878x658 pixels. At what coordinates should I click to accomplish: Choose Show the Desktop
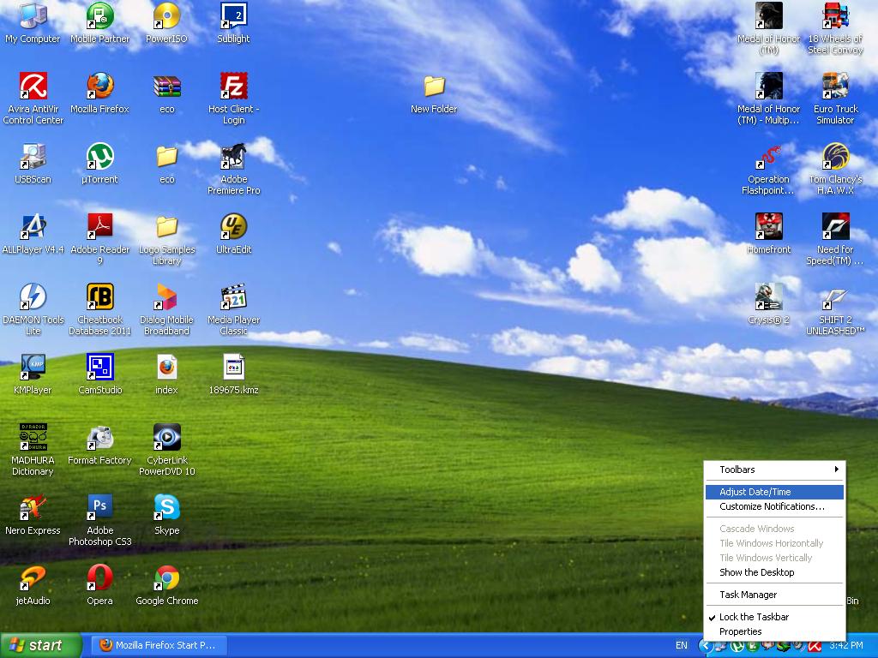774,572
